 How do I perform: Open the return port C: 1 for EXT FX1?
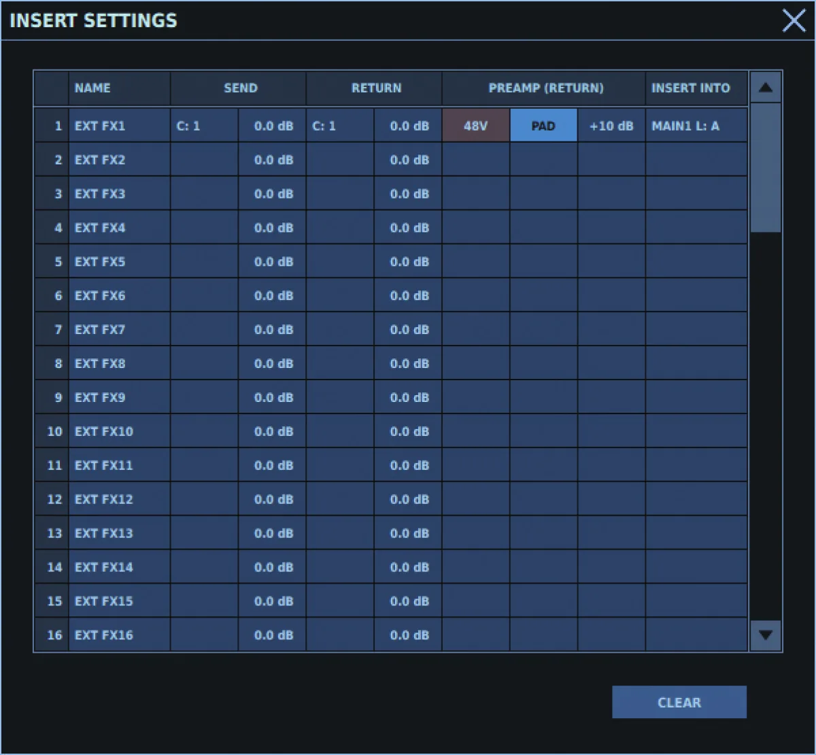[x=340, y=126]
